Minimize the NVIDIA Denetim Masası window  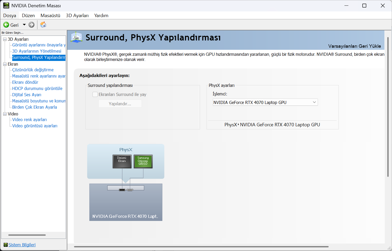click(x=346, y=6)
